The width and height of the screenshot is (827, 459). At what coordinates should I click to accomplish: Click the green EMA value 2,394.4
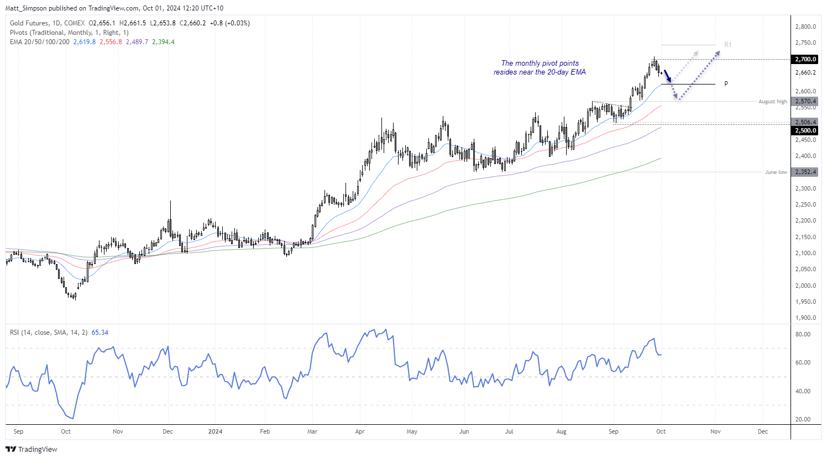(163, 42)
